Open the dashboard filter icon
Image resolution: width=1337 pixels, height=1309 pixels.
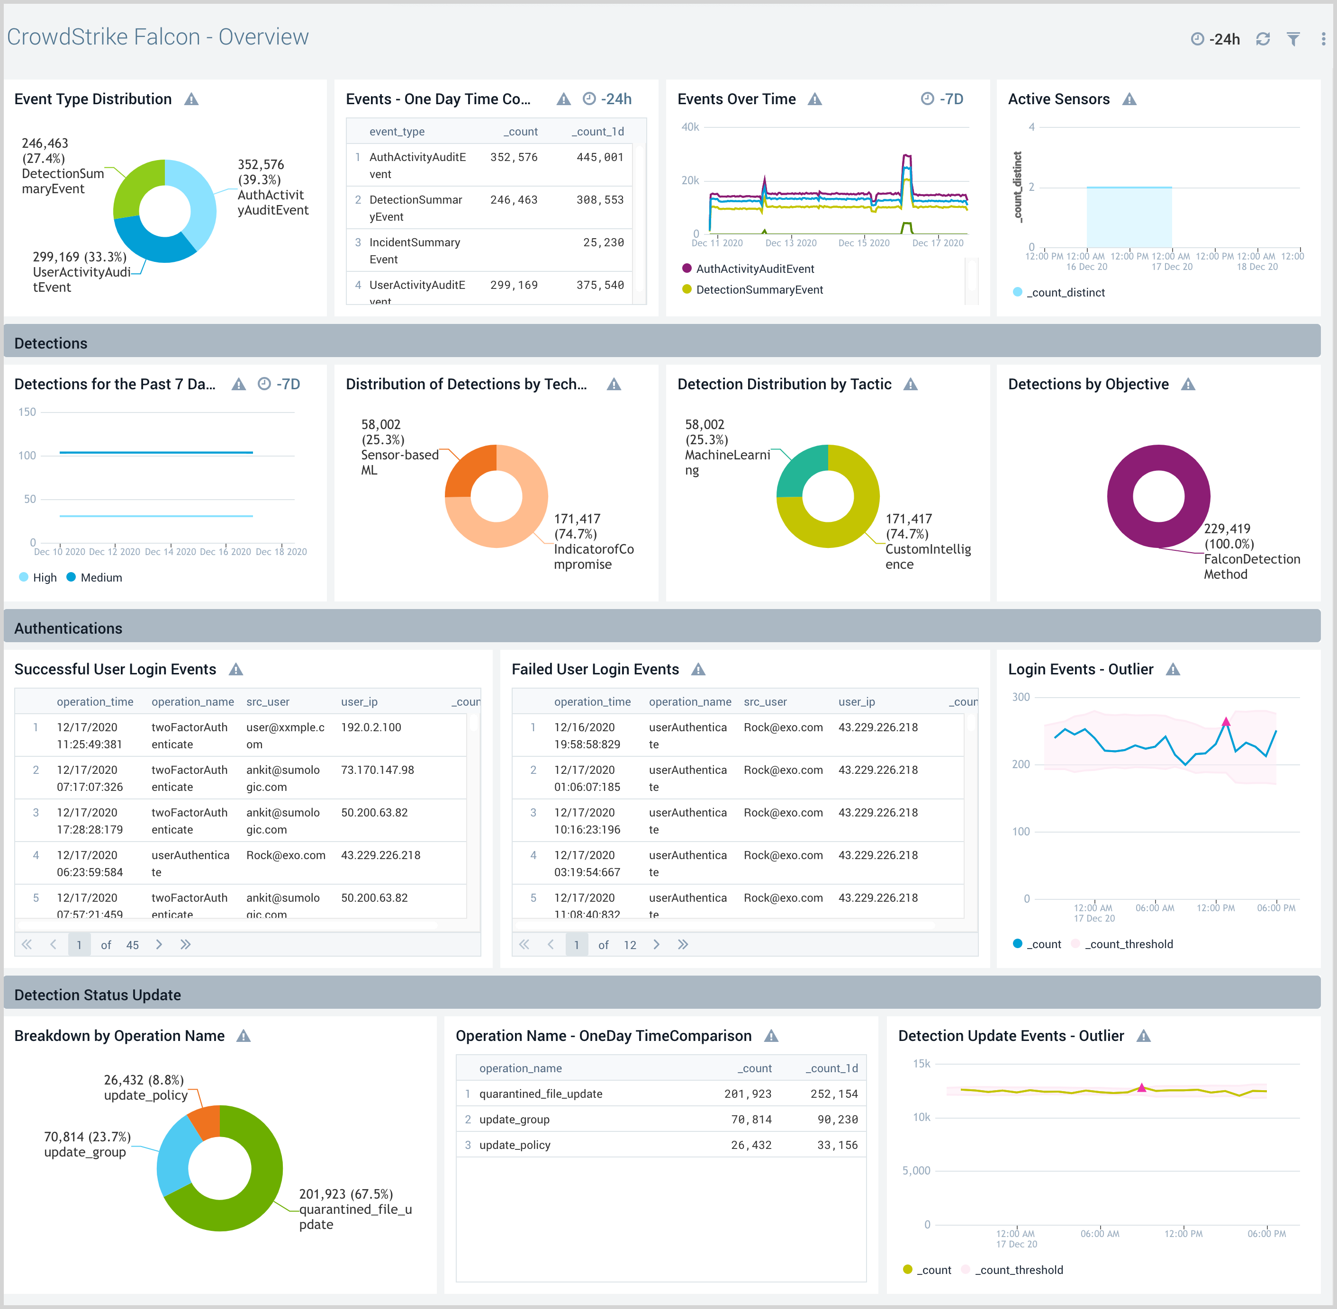[x=1293, y=39]
